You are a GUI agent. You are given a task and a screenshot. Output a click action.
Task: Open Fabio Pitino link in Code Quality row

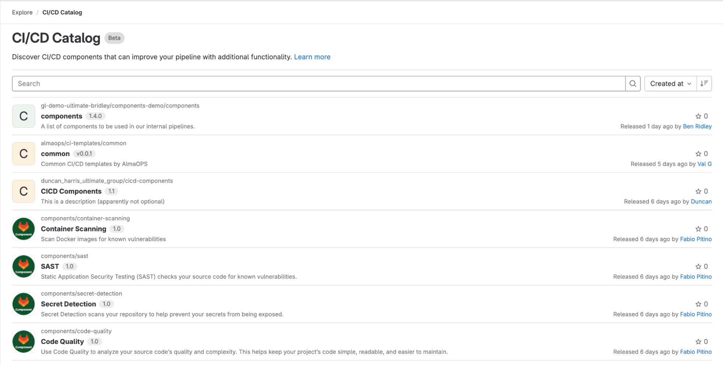pos(696,352)
